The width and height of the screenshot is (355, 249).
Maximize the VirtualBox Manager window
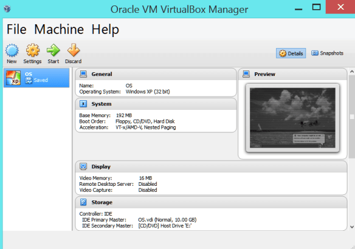(x=316, y=7)
